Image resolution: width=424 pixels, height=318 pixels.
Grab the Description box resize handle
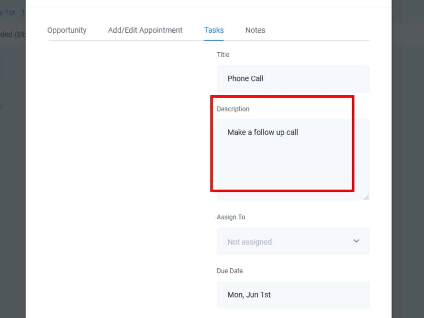(366, 198)
